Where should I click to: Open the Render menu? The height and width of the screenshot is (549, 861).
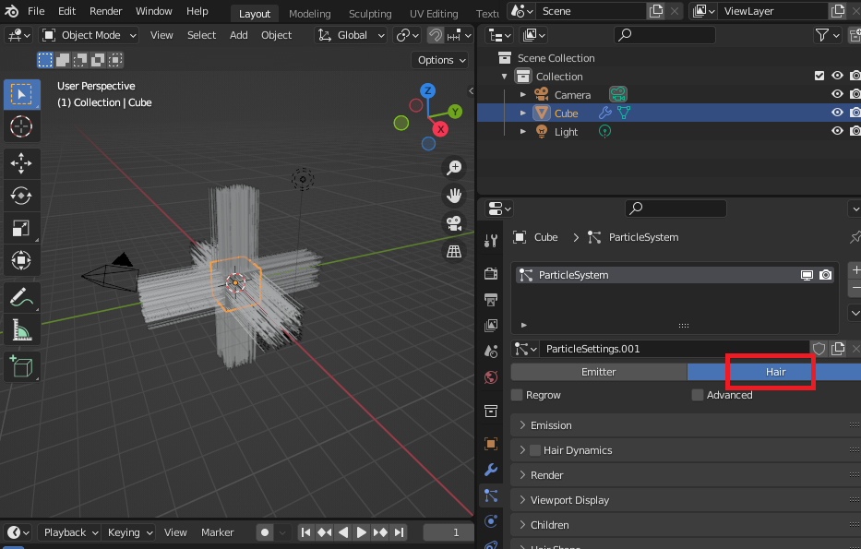105,11
